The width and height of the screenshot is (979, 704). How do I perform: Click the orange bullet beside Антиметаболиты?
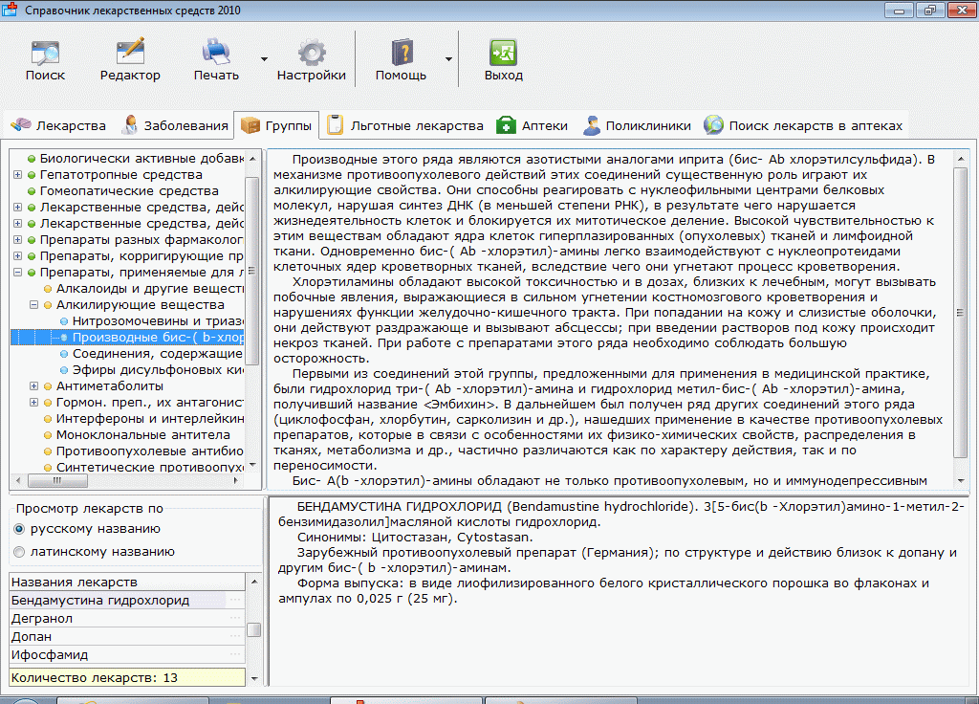(48, 386)
